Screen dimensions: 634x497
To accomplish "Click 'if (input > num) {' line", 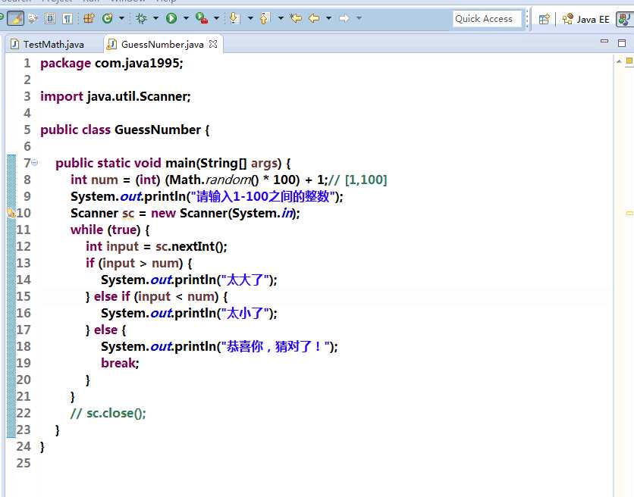I will click(x=139, y=264).
